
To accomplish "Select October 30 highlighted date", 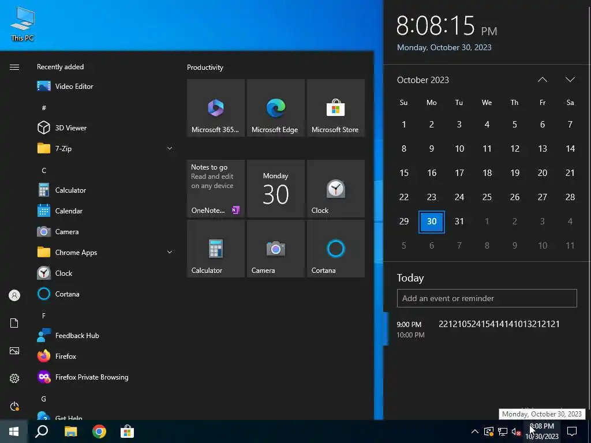I will [432, 221].
